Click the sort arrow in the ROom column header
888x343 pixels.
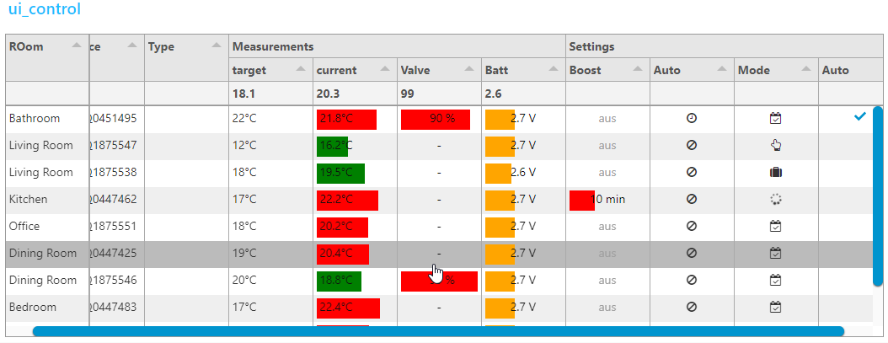pyautogui.click(x=77, y=46)
